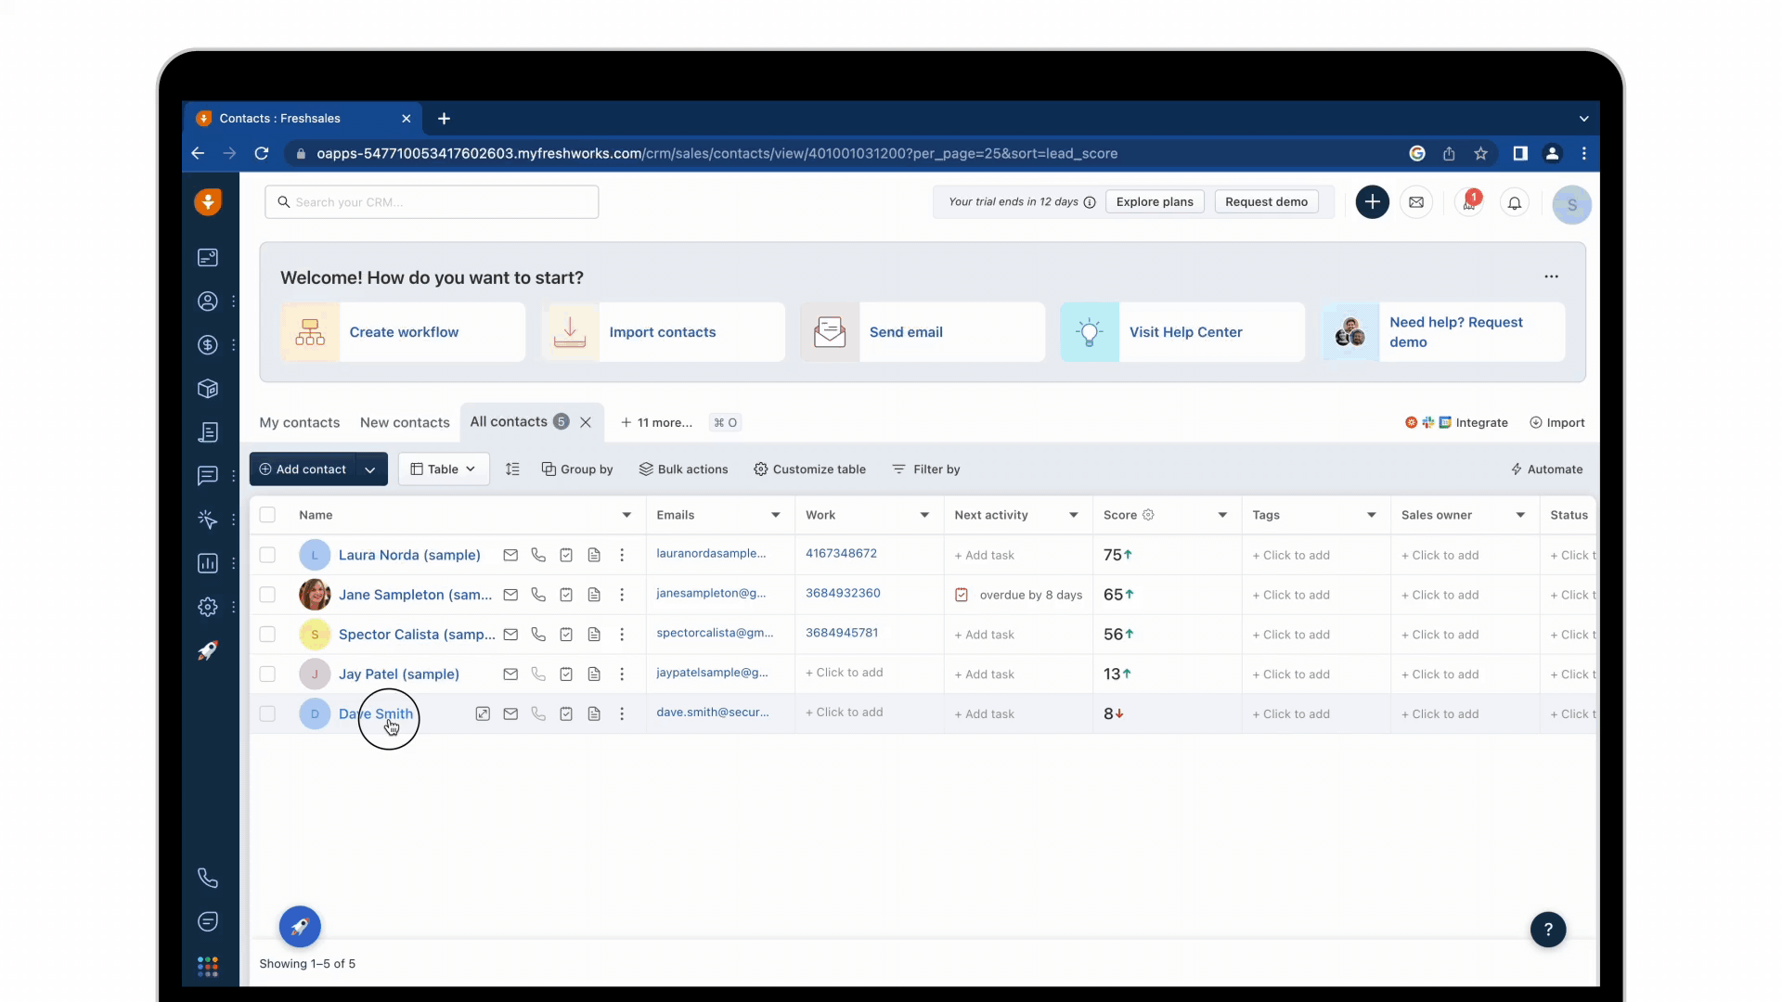Click the Explore plans button

tap(1155, 202)
